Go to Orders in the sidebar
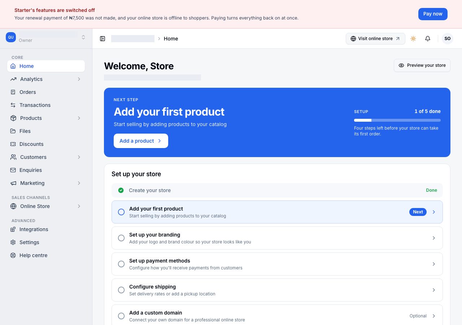This screenshot has height=325, width=462. pyautogui.click(x=46, y=92)
